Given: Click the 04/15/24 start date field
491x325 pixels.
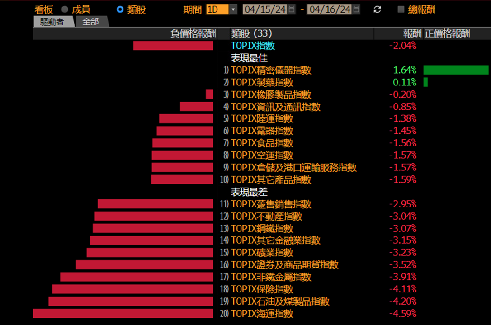Looking at the screenshot, I should tap(265, 9).
